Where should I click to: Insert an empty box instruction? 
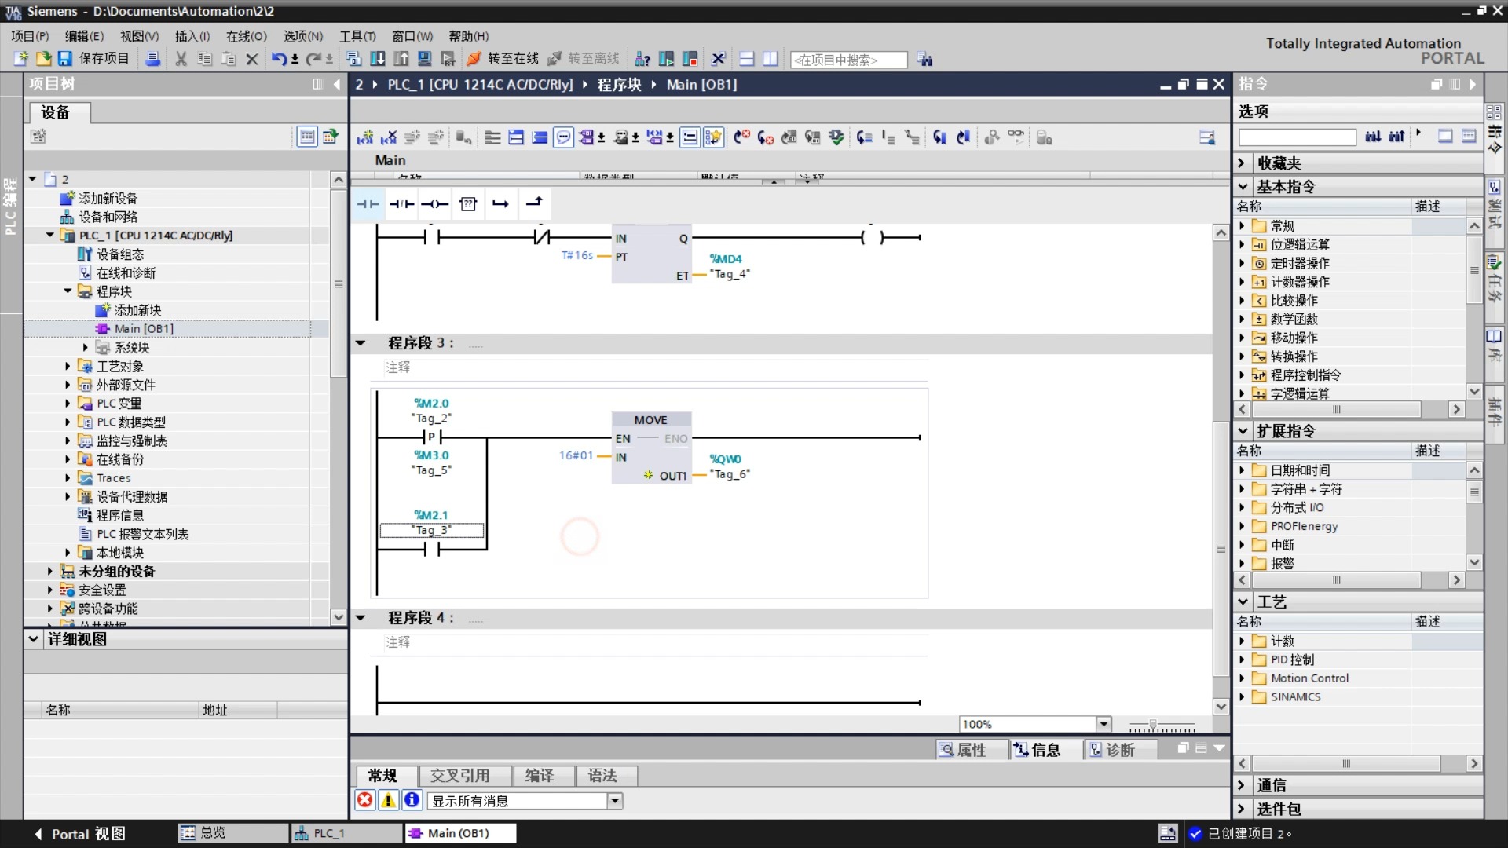(x=468, y=204)
